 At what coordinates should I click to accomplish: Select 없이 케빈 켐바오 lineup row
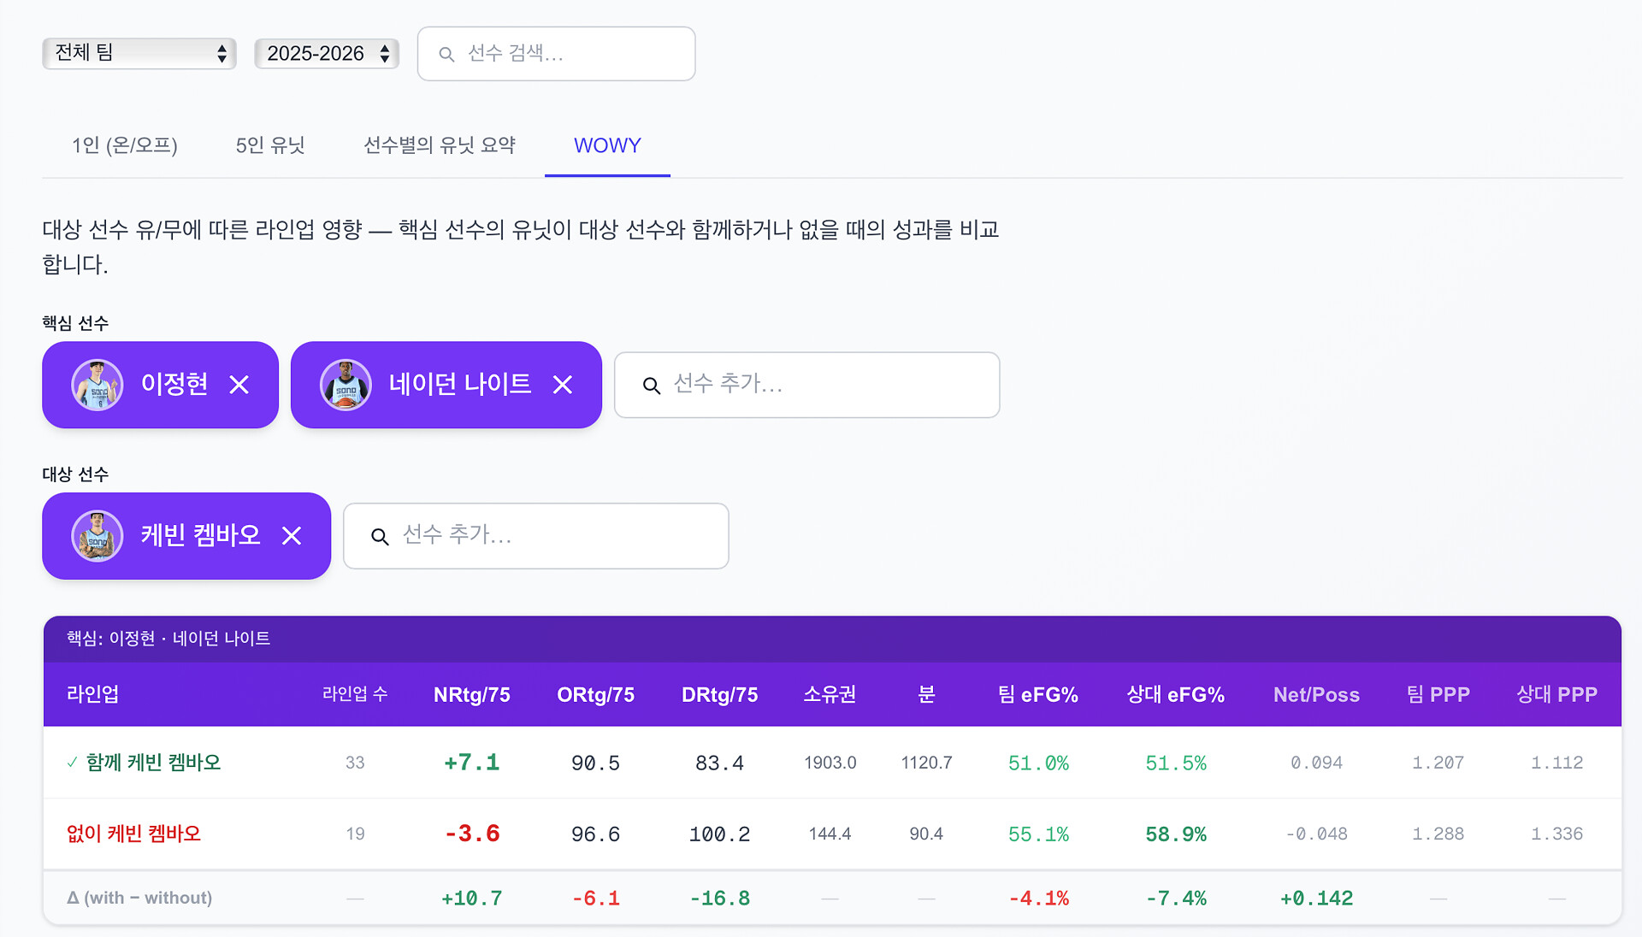pyautogui.click(x=134, y=834)
